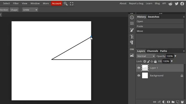Select the Layer 1 thumbnail

[145, 68]
